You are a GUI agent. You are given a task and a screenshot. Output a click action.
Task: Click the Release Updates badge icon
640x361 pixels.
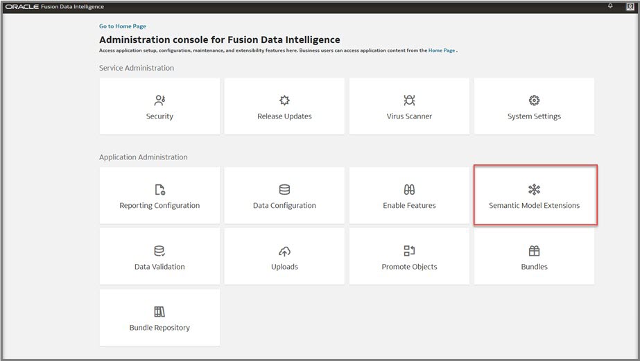(x=284, y=100)
